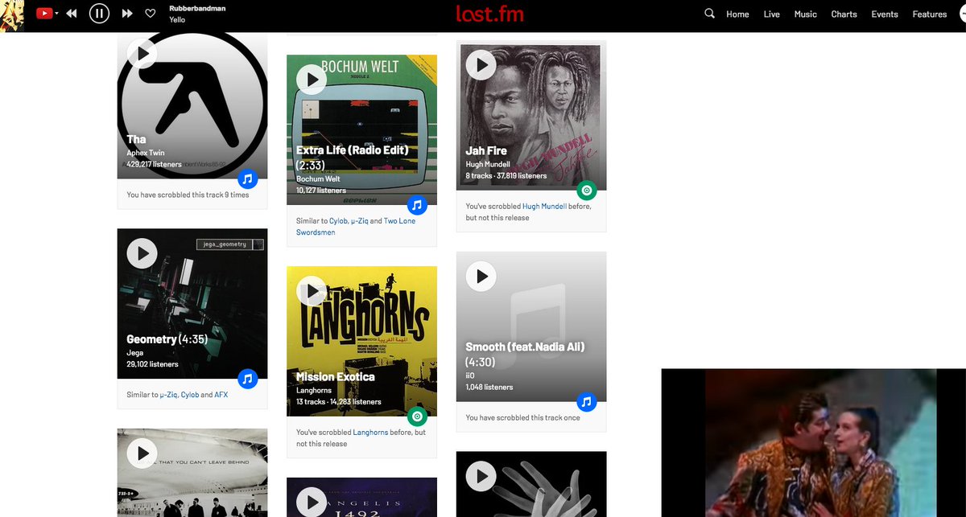Play Extra Life (Radio Edit) by Bochum Welt
Screen dimensions: 966x517
tap(312, 80)
